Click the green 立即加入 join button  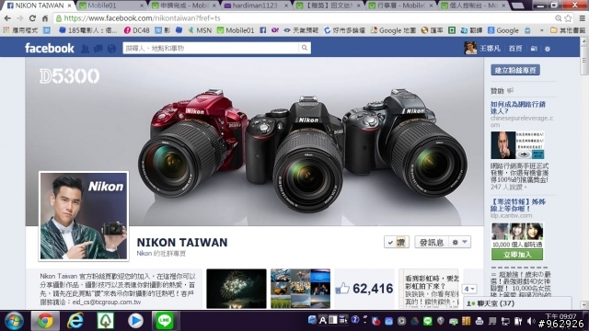(x=517, y=255)
